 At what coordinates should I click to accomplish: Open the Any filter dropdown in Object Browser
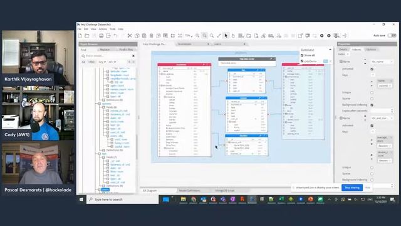tap(102, 62)
